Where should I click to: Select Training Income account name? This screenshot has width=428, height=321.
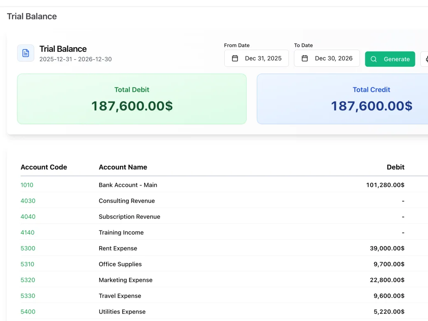[121, 233]
